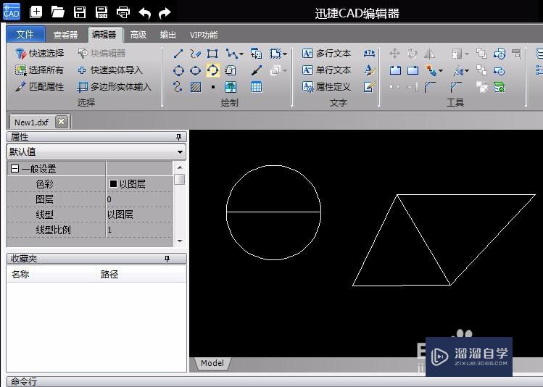Click the properties scrollbar up arrow
The width and height of the screenshot is (543, 387).
click(180, 167)
